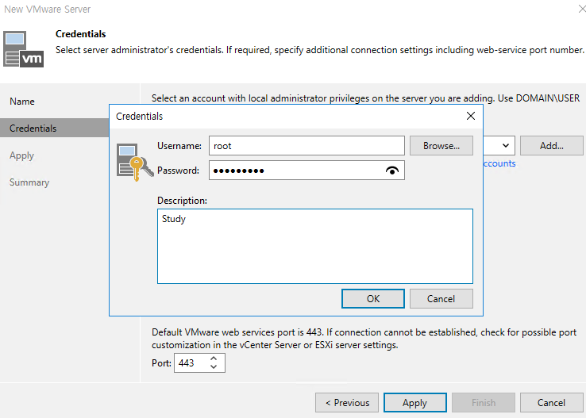This screenshot has height=418, width=586.
Task: Open the credentials account dropdown arrow
Action: pos(505,146)
